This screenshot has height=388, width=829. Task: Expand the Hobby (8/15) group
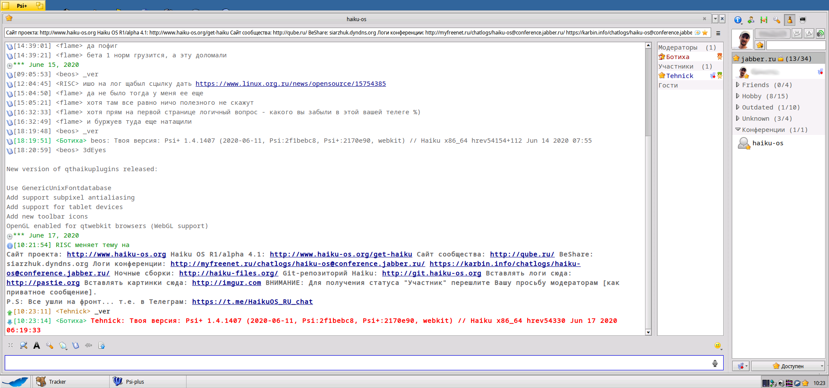[778, 96]
